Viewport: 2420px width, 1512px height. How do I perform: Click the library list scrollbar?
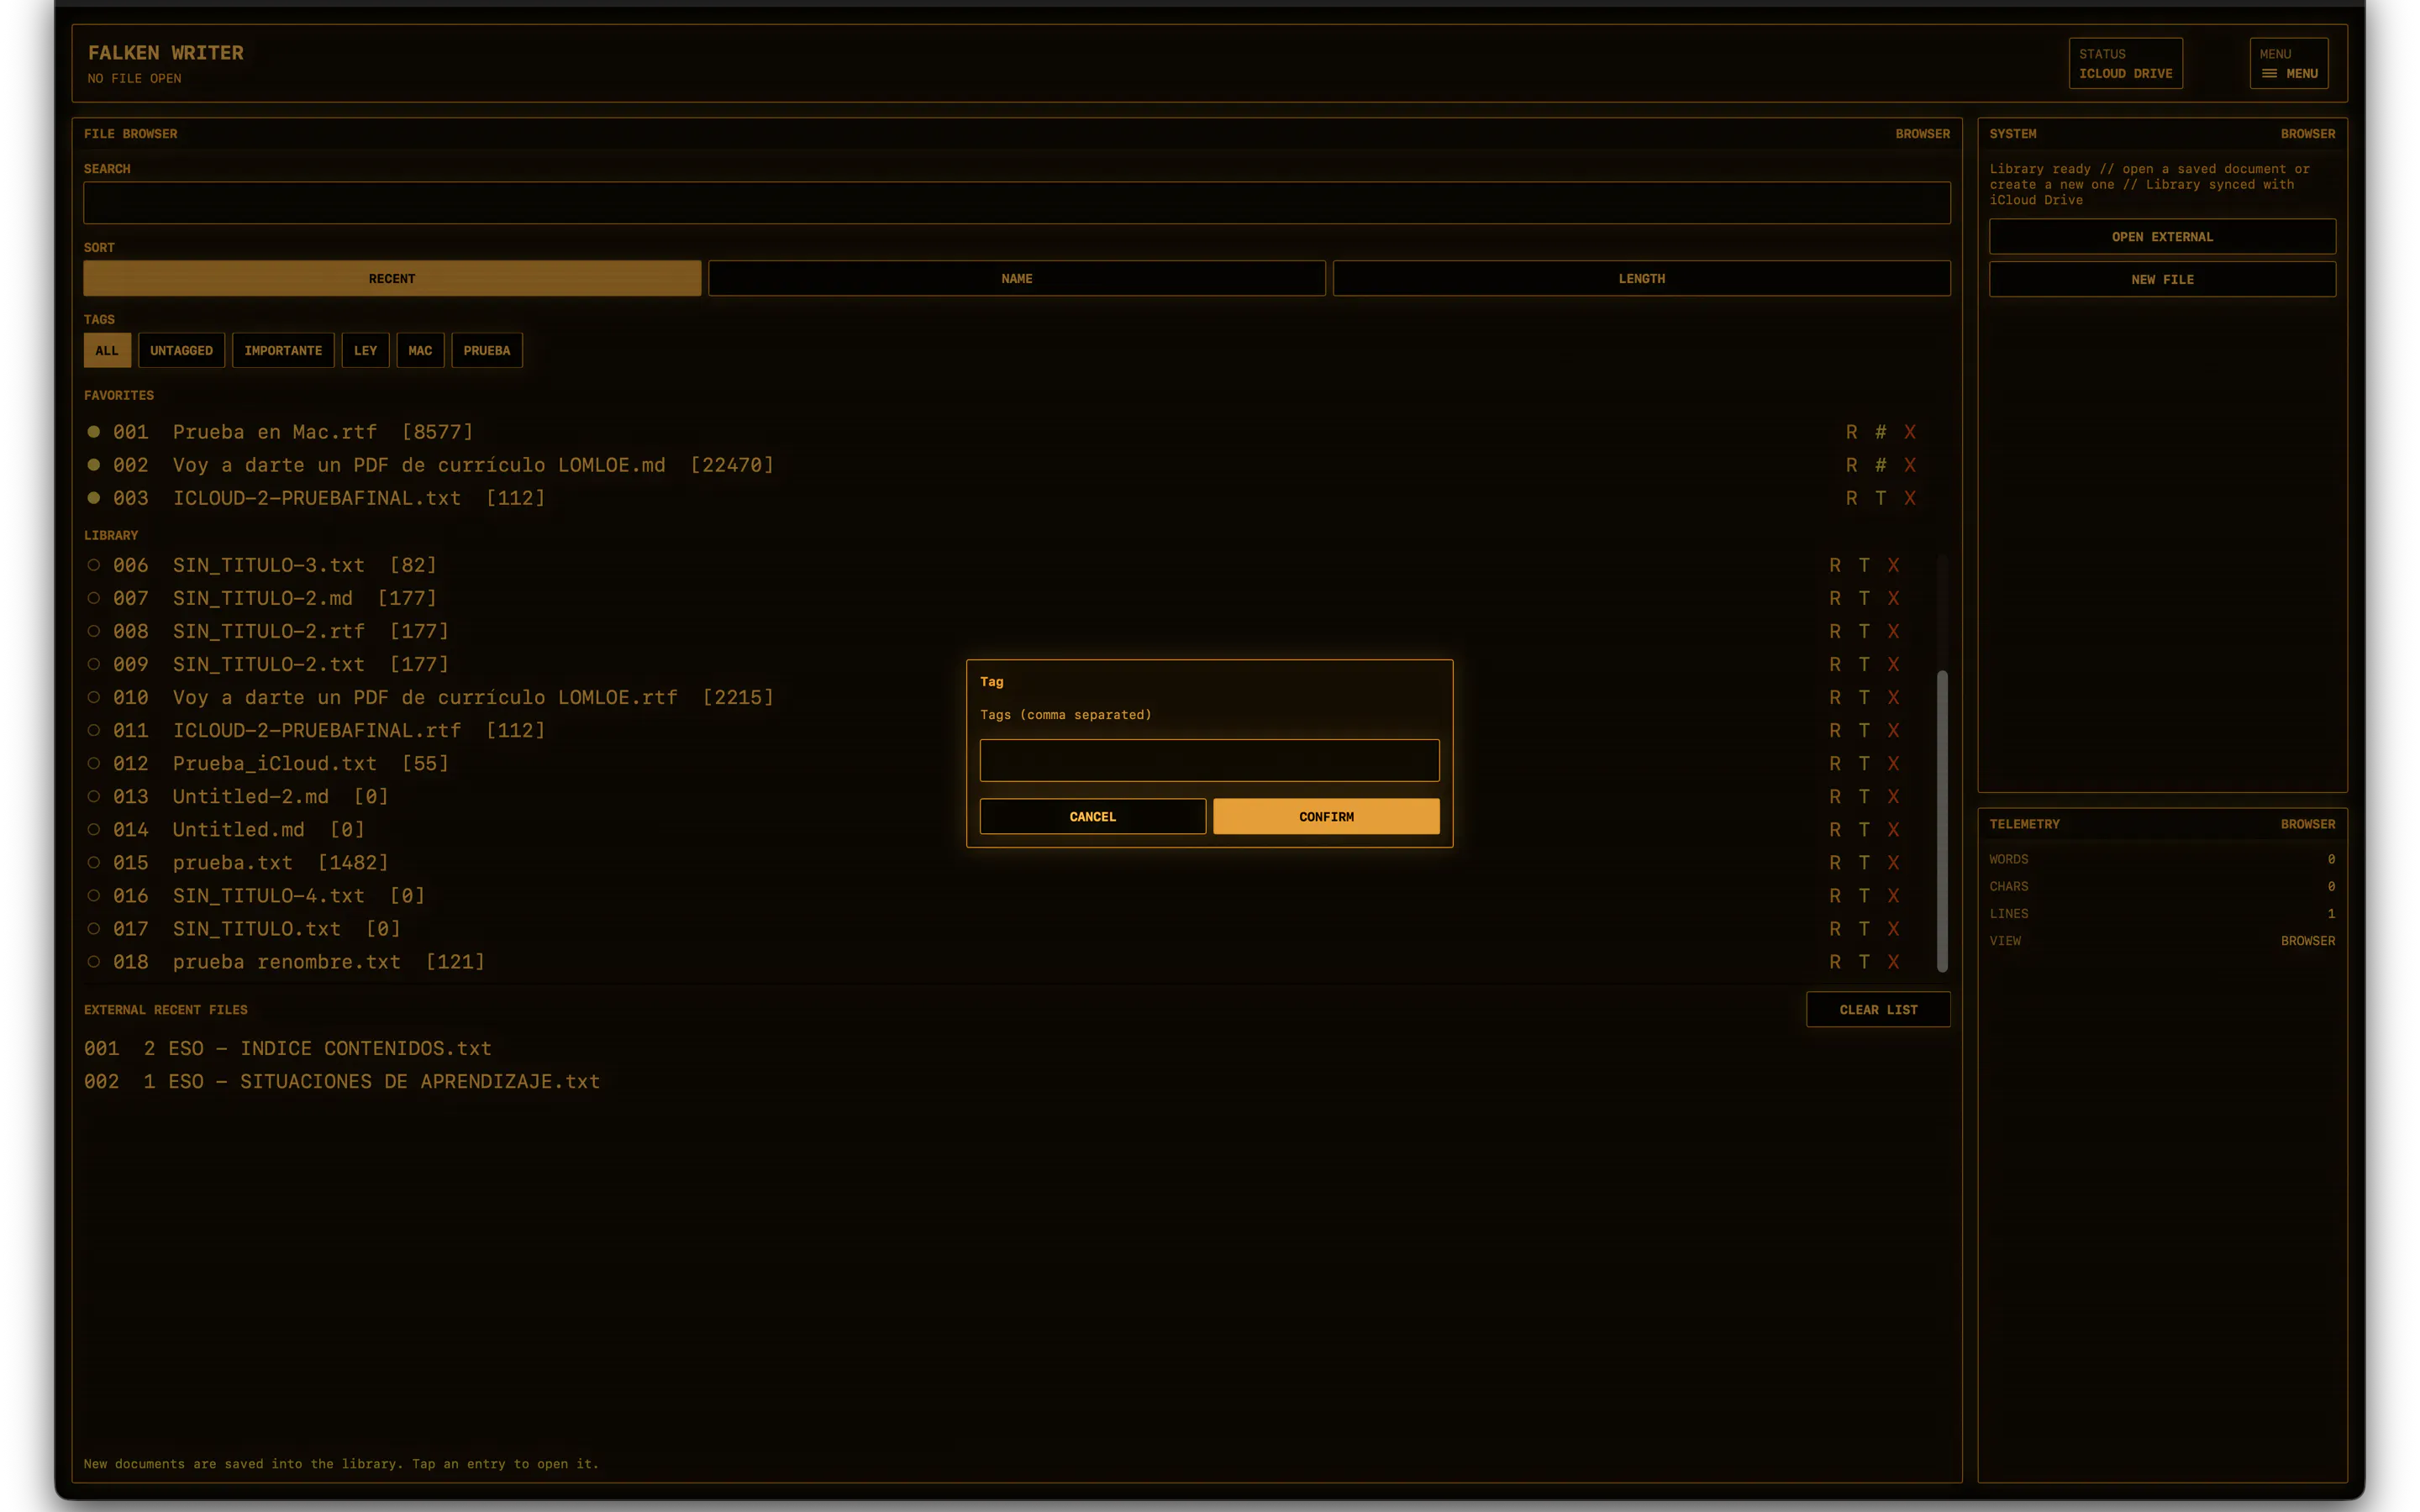click(1942, 820)
